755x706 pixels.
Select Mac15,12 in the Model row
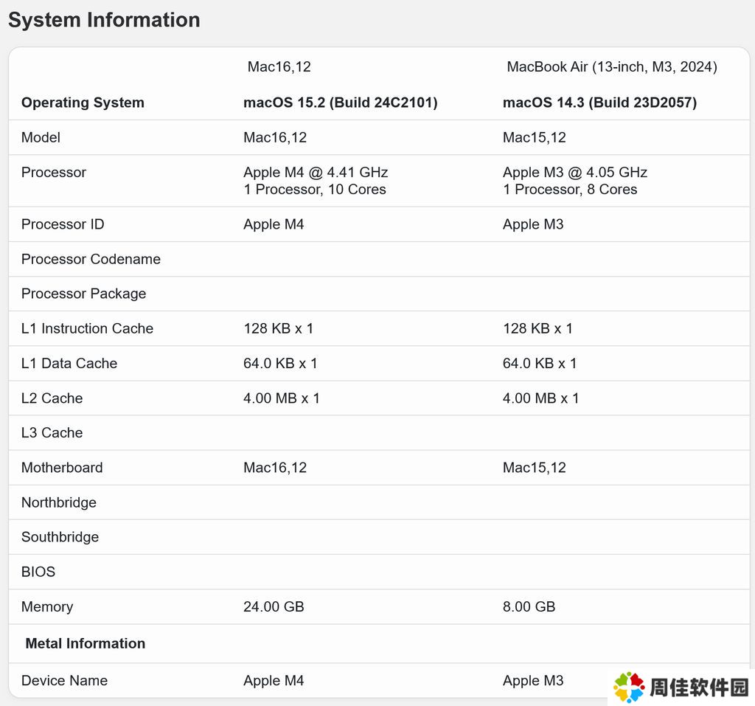535,138
